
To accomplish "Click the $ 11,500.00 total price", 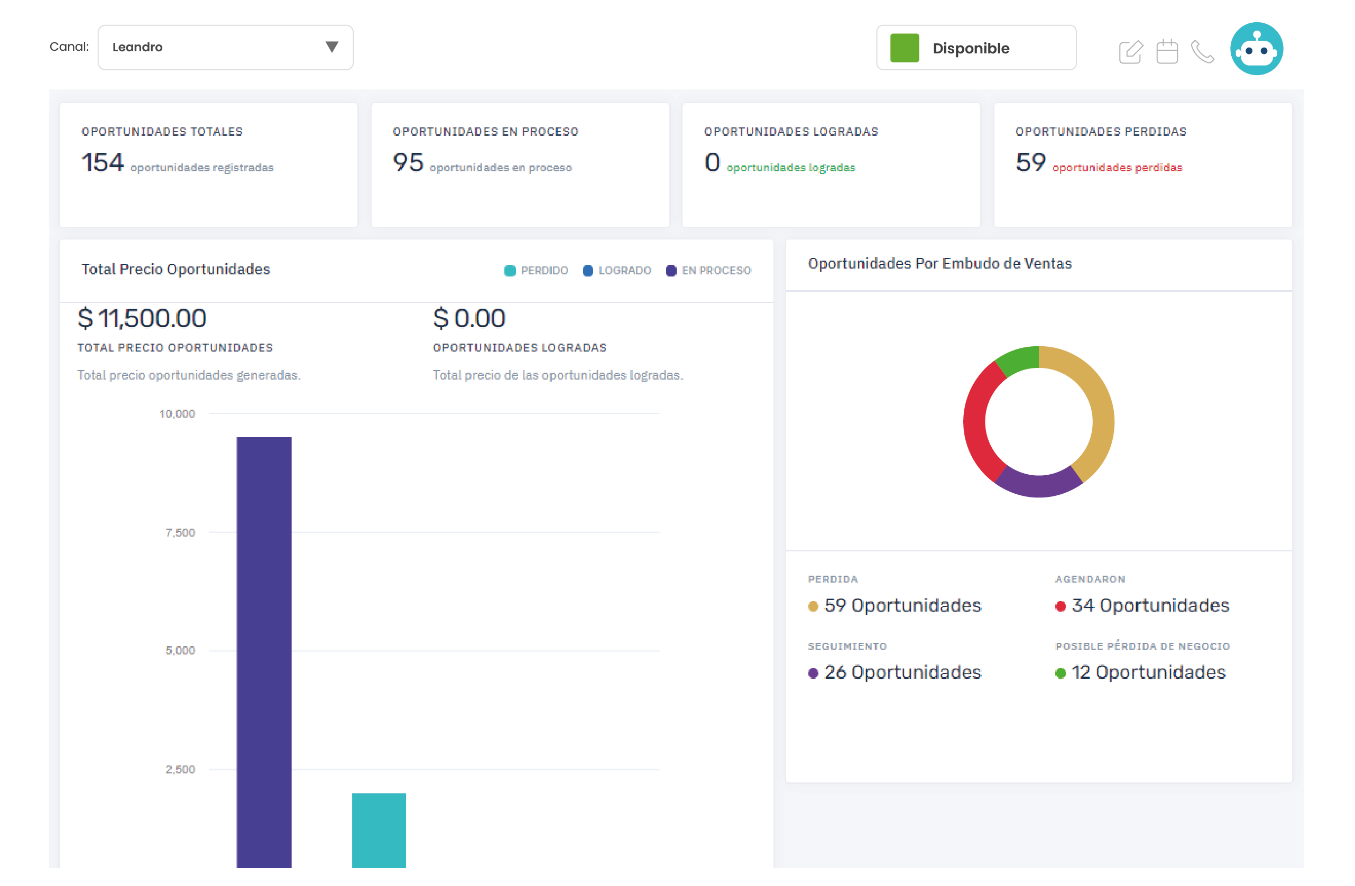I will pyautogui.click(x=142, y=318).
